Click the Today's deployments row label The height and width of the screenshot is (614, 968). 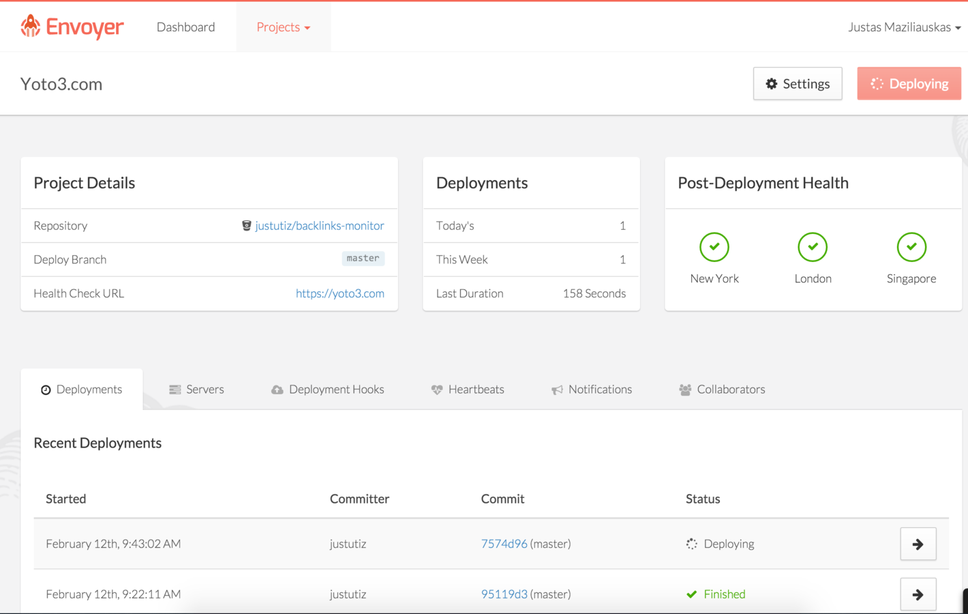pyautogui.click(x=455, y=225)
